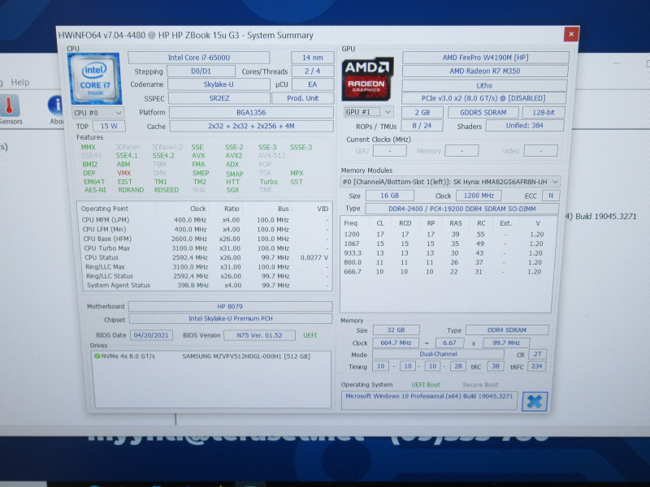Image resolution: width=650 pixels, height=487 pixels.
Task: Expand the Memory Modules slot dropdown
Action: tap(450, 181)
